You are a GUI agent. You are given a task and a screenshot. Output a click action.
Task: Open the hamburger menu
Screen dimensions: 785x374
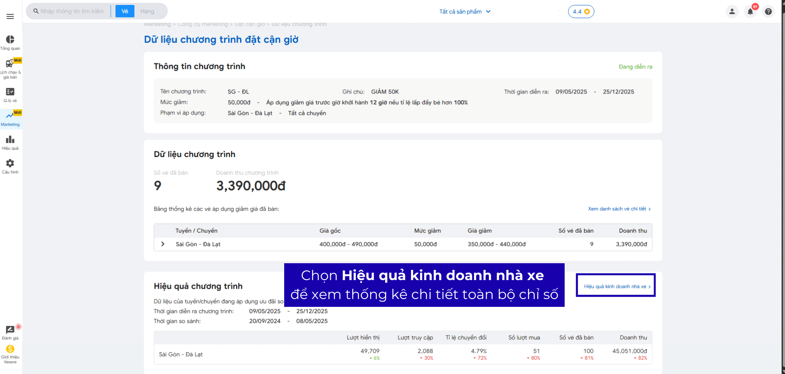[10, 16]
